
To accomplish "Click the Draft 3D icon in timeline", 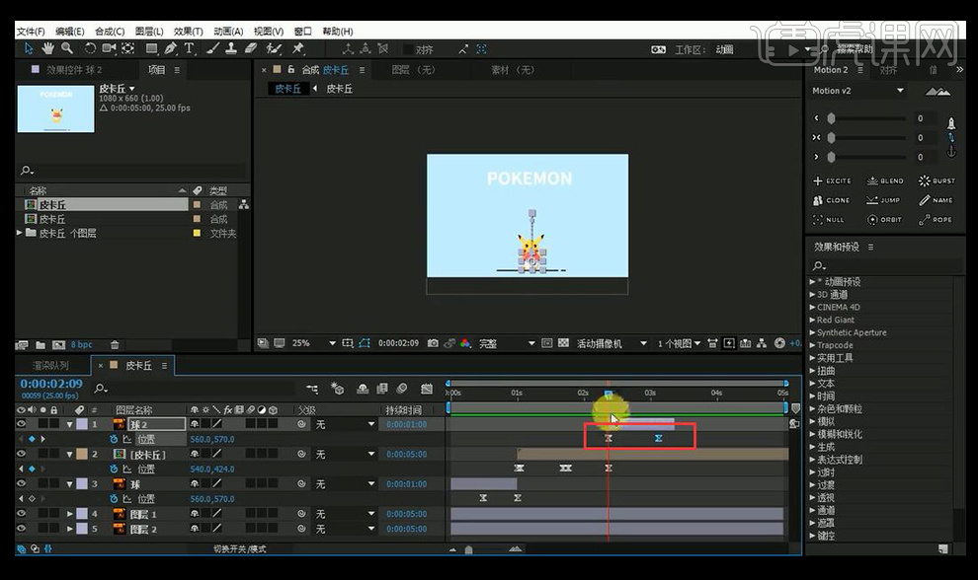I will tap(338, 390).
